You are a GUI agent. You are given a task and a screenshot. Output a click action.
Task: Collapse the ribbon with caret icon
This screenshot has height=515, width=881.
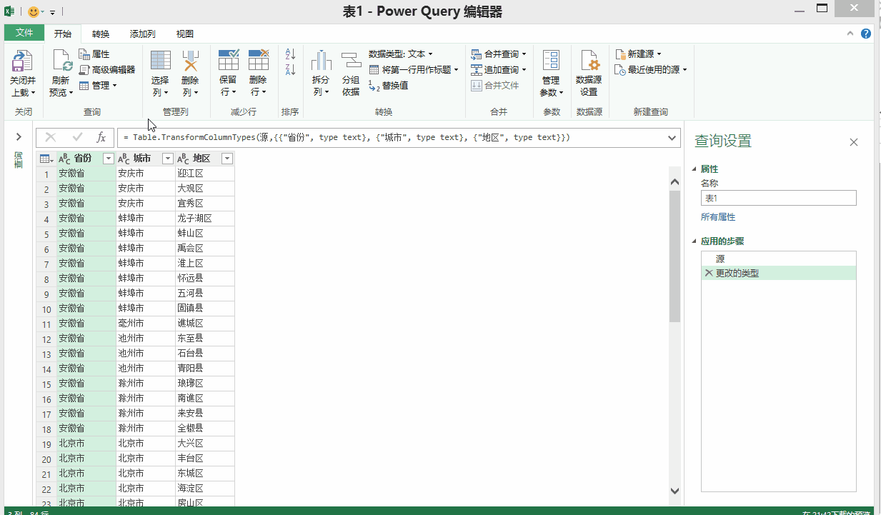(850, 34)
